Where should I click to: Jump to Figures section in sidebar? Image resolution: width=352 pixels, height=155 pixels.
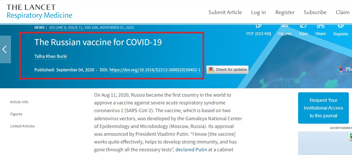(16, 114)
